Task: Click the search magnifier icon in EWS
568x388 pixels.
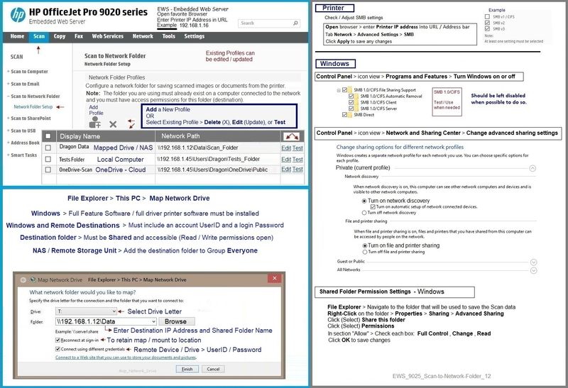Action: [x=295, y=23]
